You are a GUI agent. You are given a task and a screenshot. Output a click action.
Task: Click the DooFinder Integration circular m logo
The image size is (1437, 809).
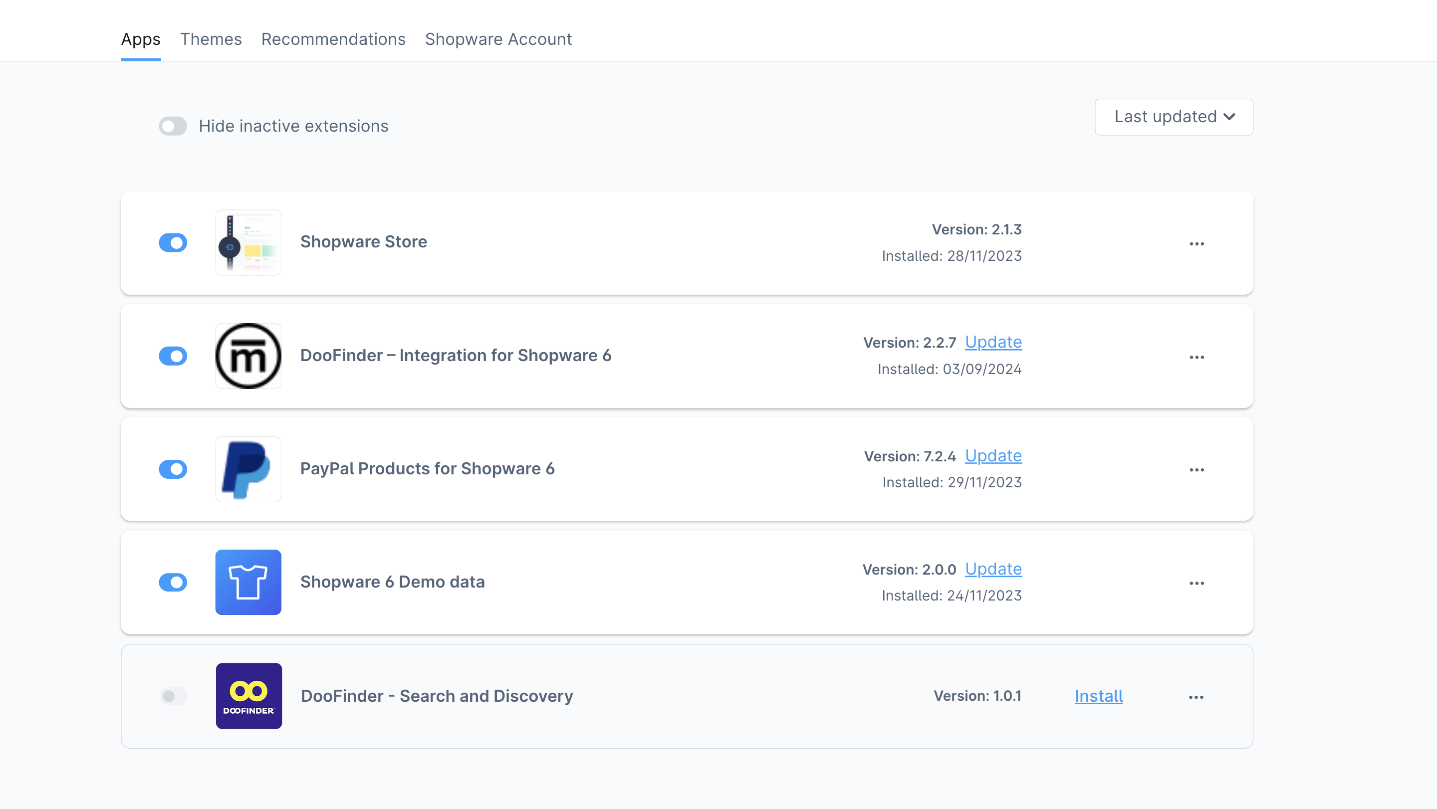click(248, 356)
